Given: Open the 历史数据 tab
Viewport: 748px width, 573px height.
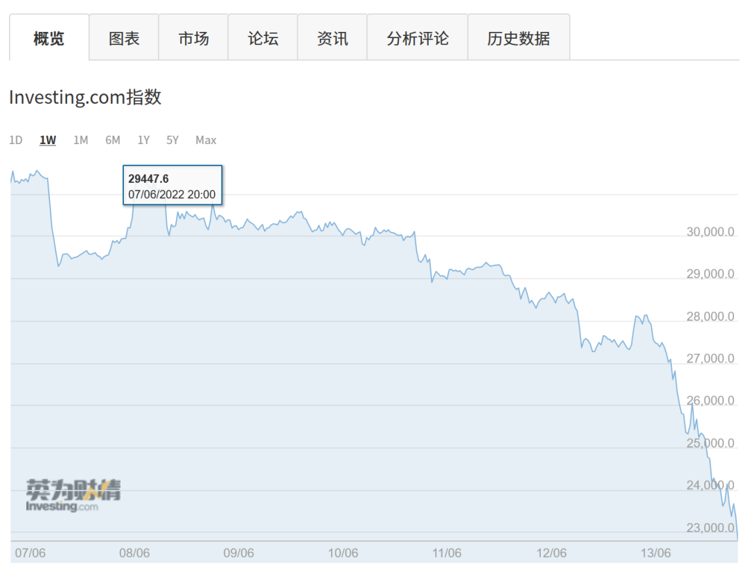Looking at the screenshot, I should pyautogui.click(x=518, y=38).
